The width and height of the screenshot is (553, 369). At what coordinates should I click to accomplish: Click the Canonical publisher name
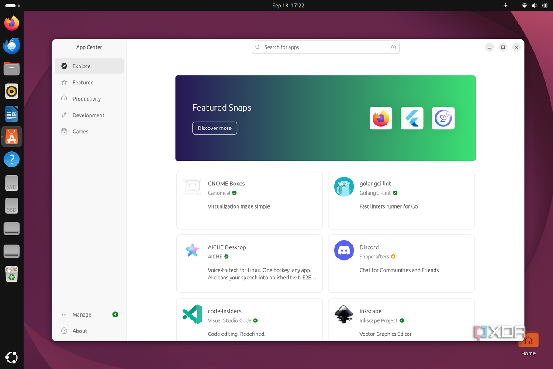(x=219, y=193)
